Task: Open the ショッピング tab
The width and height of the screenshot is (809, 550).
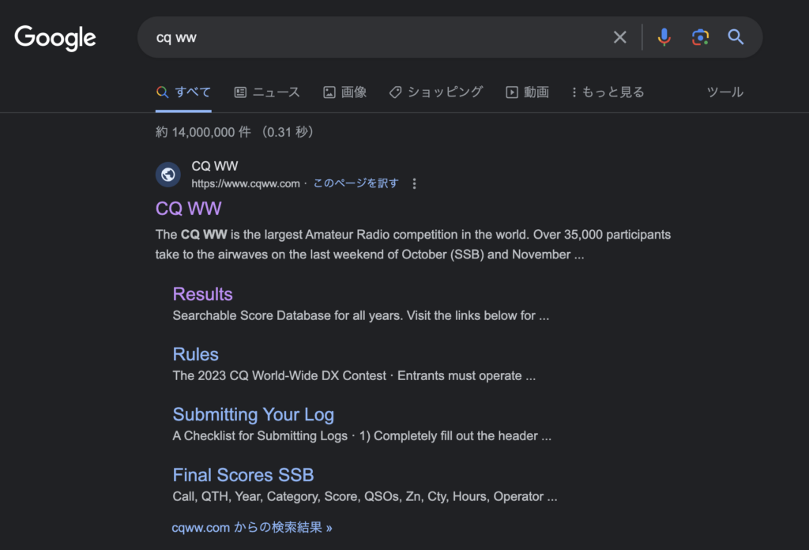Action: click(x=436, y=92)
